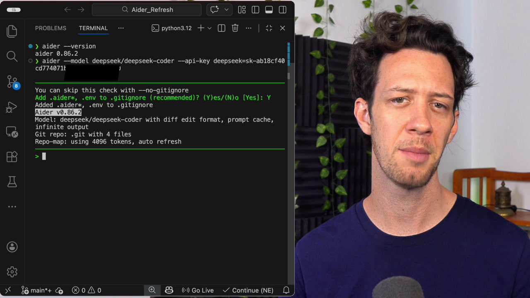
Task: Expand the chat dropdown chevron in title bar
Action: click(x=226, y=10)
